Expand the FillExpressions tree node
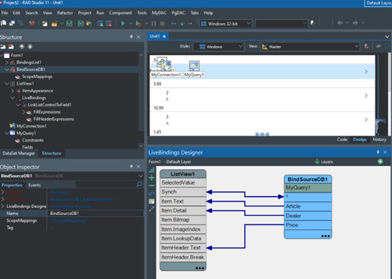The width and height of the screenshot is (392, 279). [23, 112]
